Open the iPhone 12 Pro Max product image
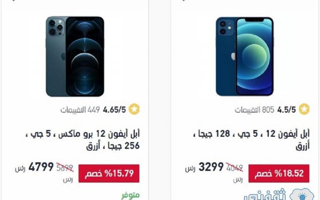320x200 pixels. [x=75, y=56]
